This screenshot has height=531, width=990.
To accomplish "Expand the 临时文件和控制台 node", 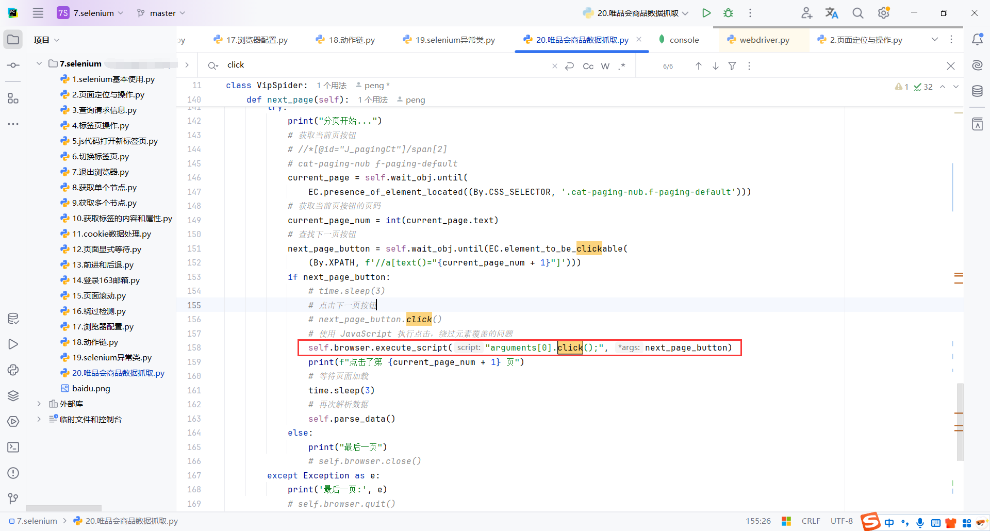I will click(x=39, y=419).
